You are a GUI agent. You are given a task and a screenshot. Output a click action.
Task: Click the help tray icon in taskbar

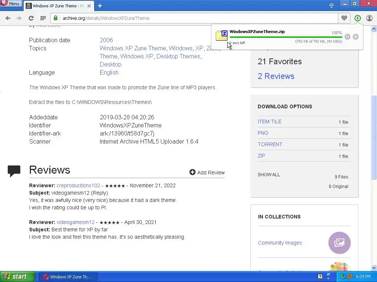(320, 276)
